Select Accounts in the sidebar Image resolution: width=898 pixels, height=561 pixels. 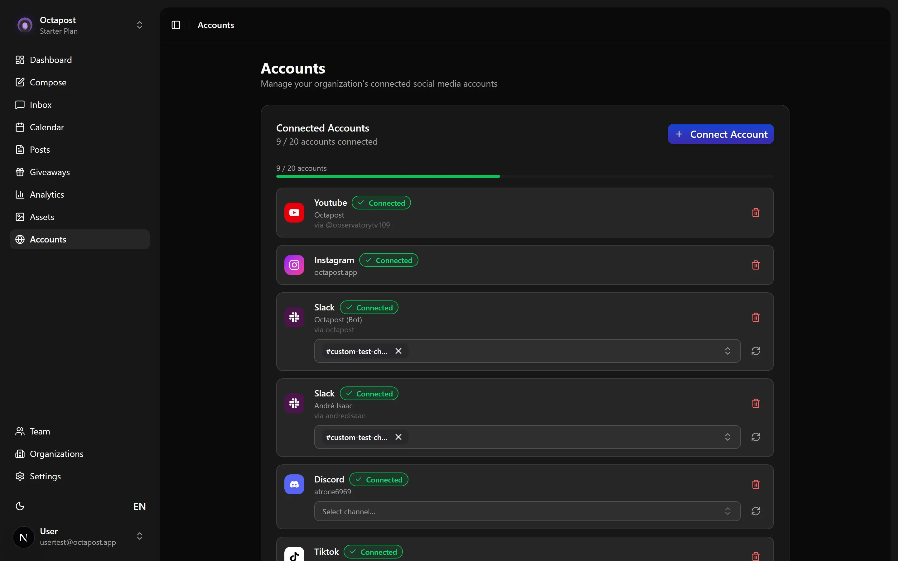[80, 239]
